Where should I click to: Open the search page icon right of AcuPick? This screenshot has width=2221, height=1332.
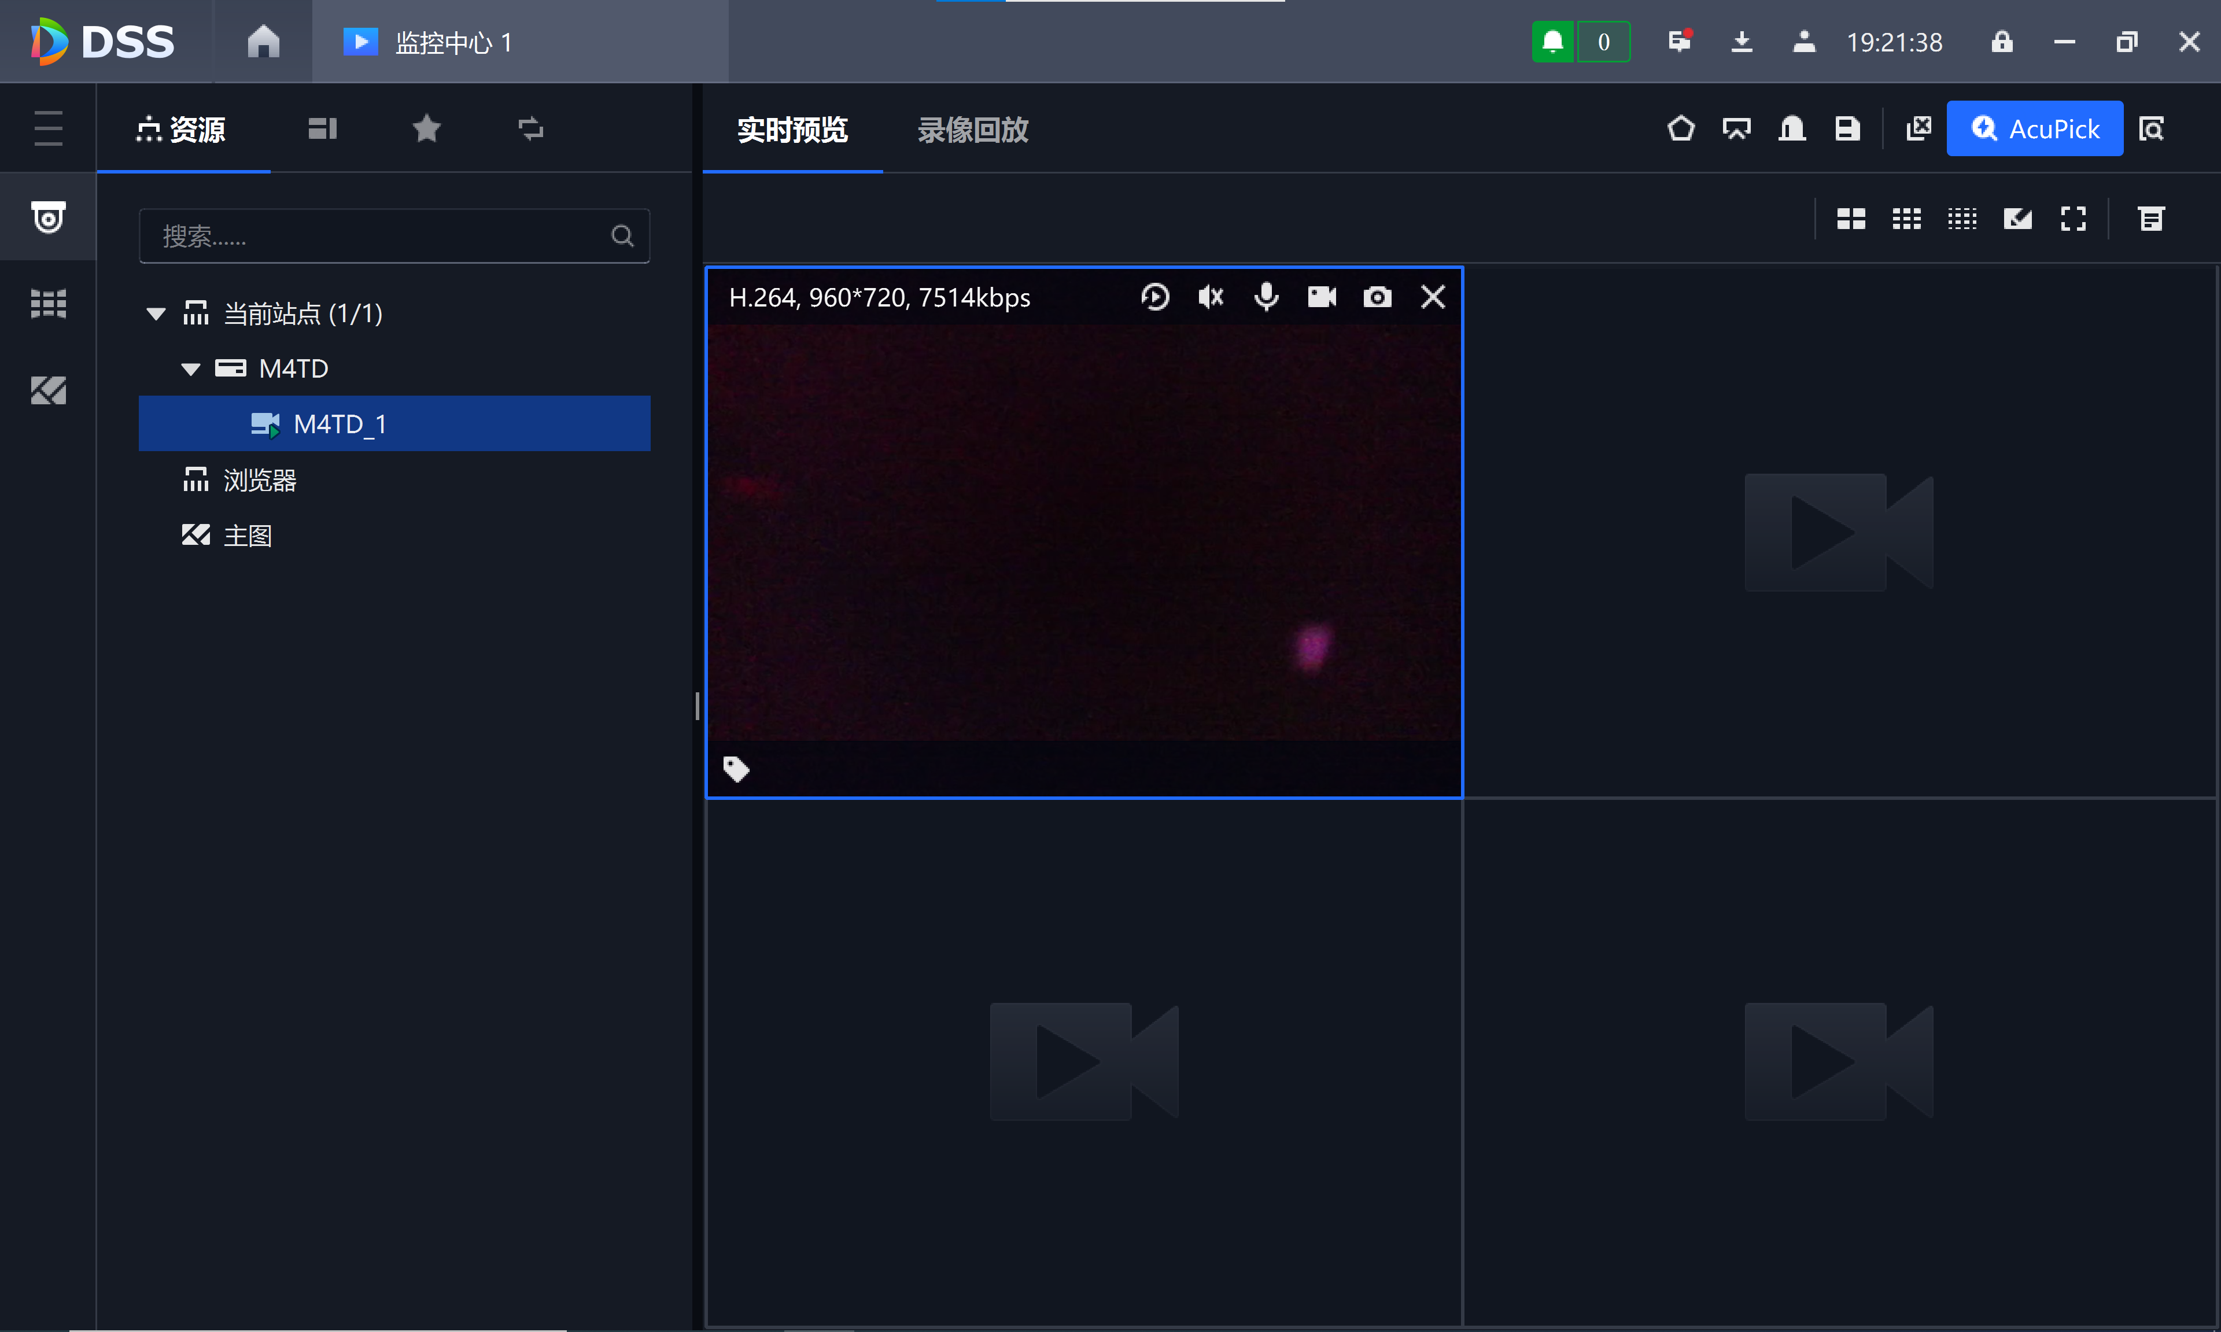(2151, 128)
